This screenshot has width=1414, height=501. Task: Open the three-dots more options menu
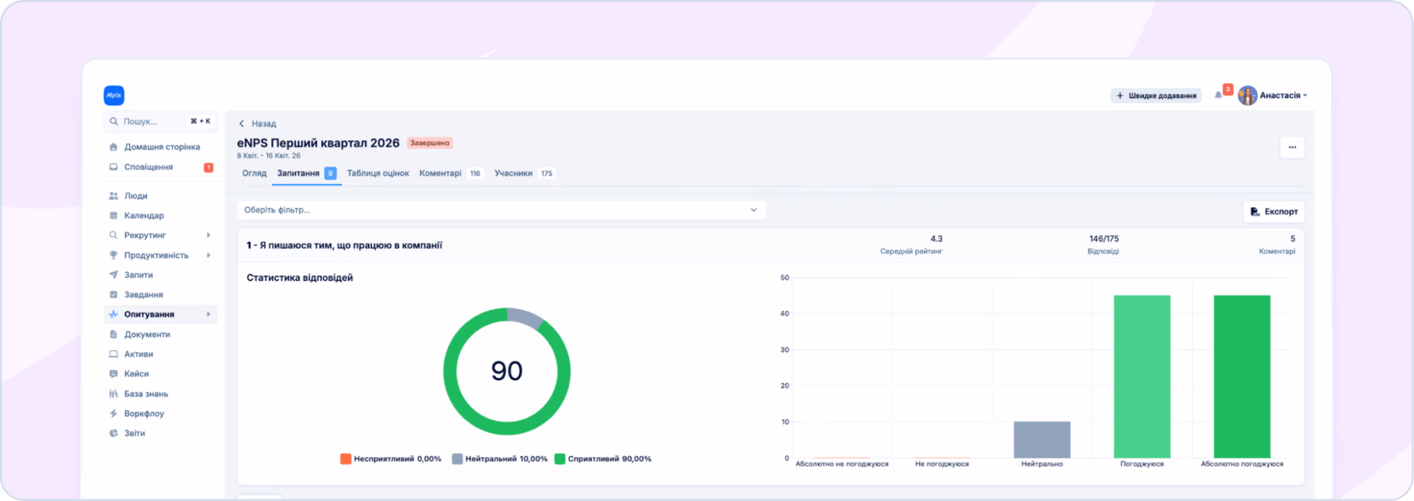pyautogui.click(x=1292, y=147)
